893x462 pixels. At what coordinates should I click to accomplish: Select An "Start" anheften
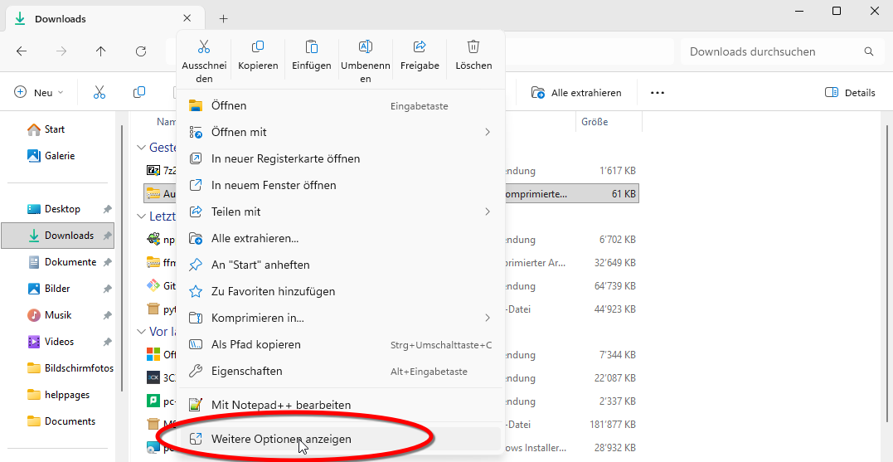[341, 265]
